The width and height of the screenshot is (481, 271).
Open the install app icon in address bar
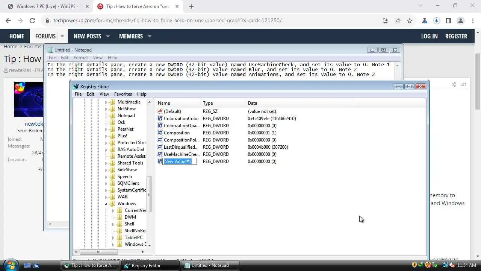[x=386, y=21]
